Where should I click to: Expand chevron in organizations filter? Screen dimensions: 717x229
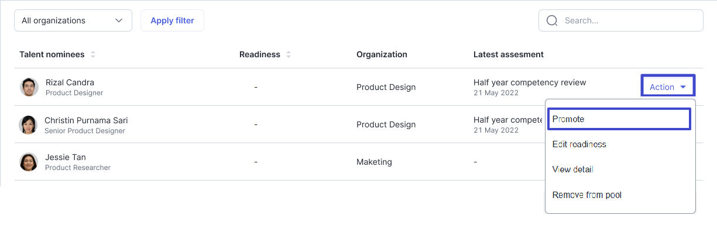[x=119, y=20]
